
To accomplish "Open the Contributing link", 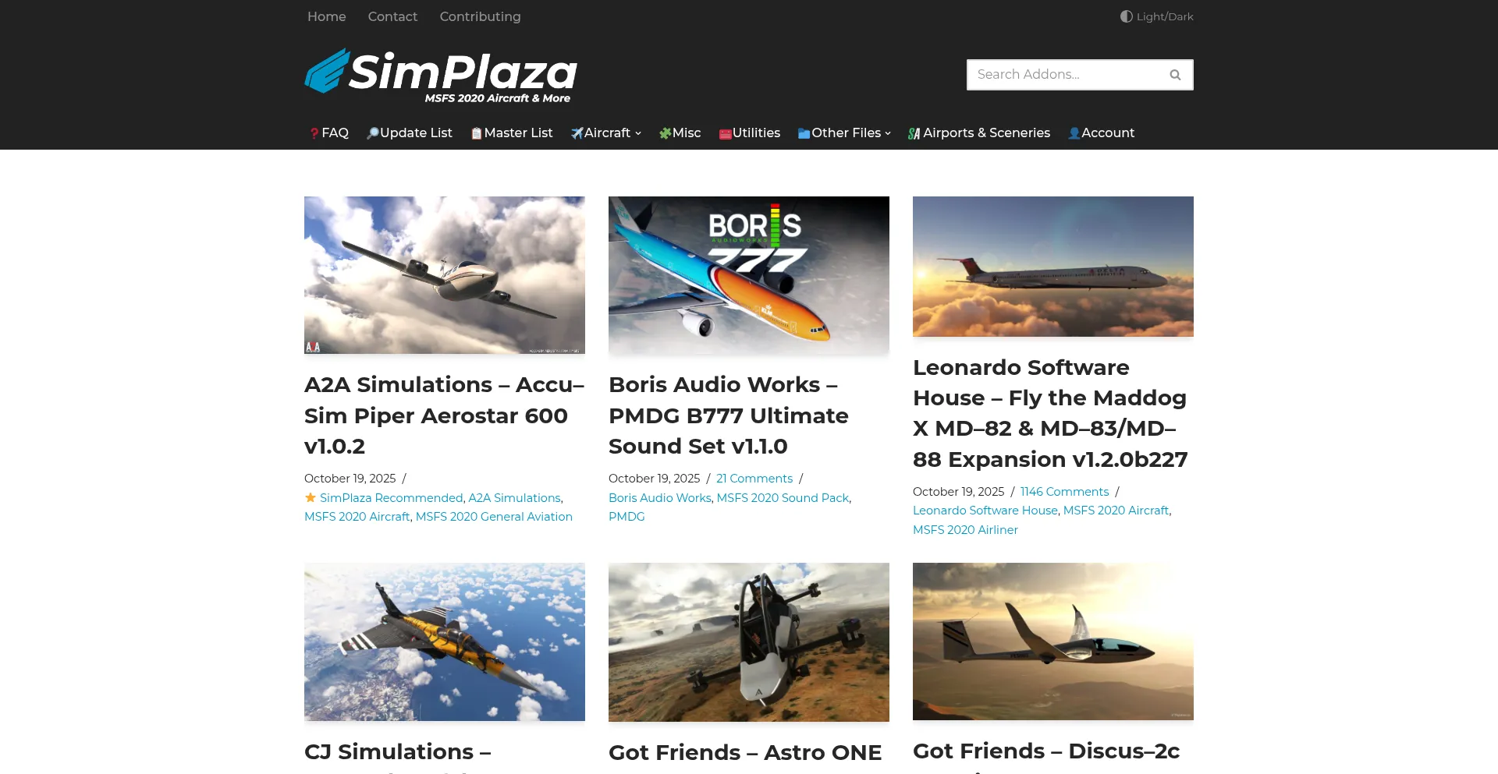I will click(x=480, y=16).
